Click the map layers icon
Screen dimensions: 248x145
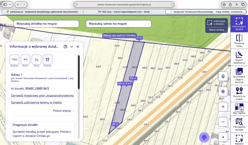(x=223, y=76)
